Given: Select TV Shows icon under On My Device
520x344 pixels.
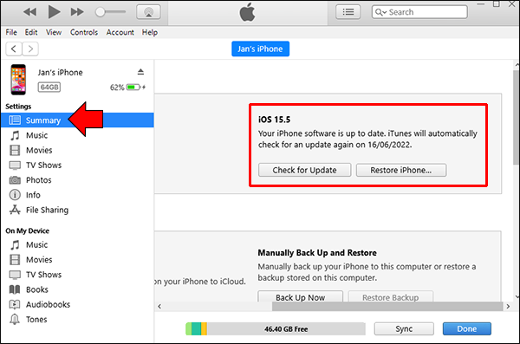Looking at the screenshot, I should (x=15, y=275).
